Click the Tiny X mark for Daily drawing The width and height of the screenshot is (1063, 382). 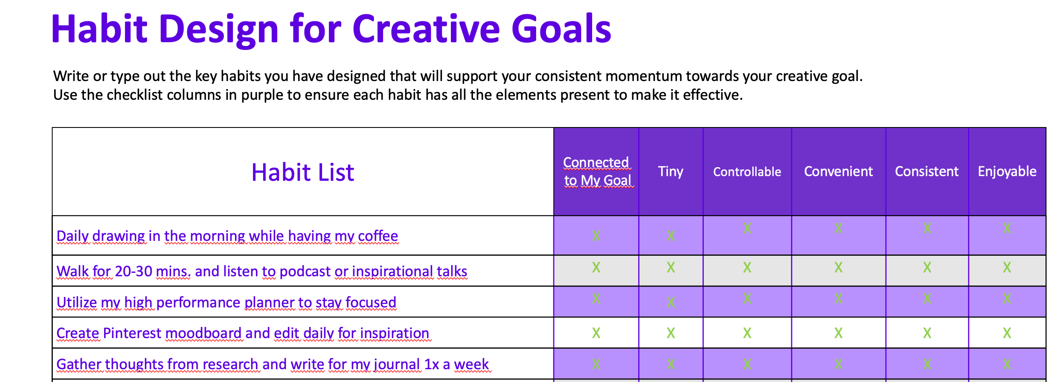671,236
